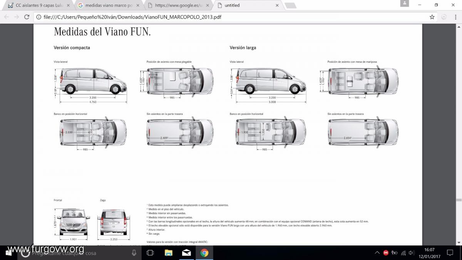The width and height of the screenshot is (462, 260).
Task: Click the length value '4.763'
Action: coord(94,102)
